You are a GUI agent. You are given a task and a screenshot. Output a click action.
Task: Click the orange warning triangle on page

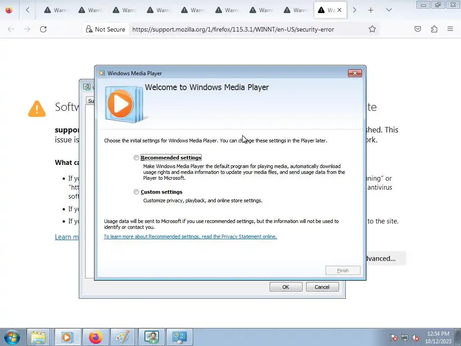(x=37, y=109)
